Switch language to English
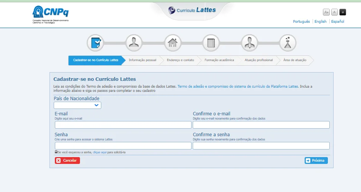Screen dimensions: 361x192 321,21
